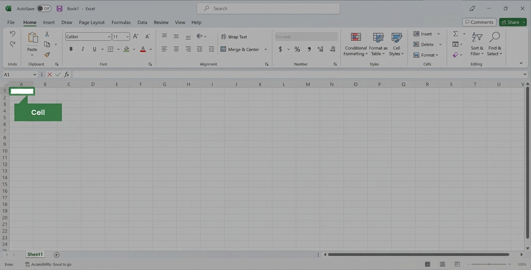Switch to Page Break Preview in status bar

[457, 264]
